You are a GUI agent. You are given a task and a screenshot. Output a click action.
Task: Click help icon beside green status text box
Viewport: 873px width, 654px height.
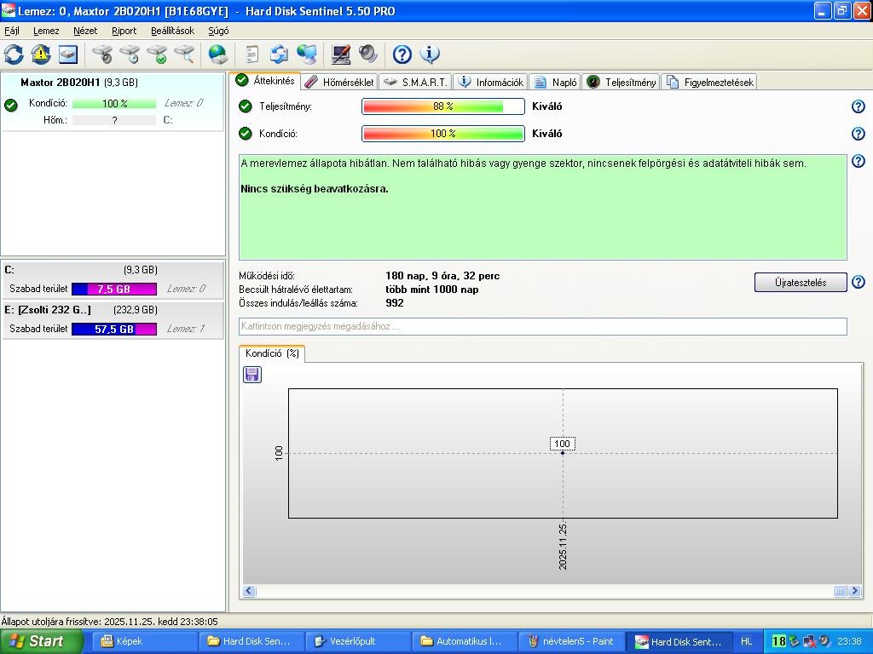point(859,161)
